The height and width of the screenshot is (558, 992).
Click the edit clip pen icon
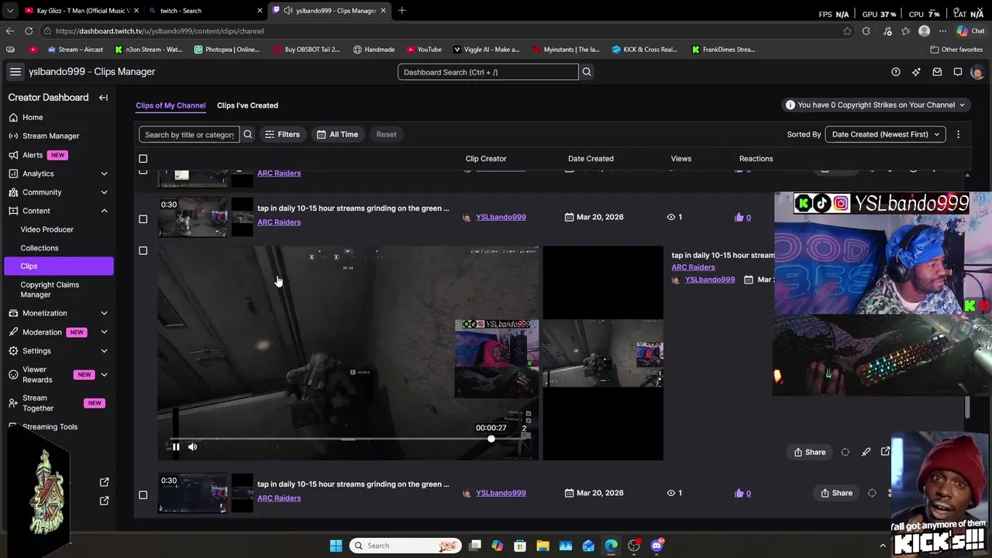click(866, 452)
